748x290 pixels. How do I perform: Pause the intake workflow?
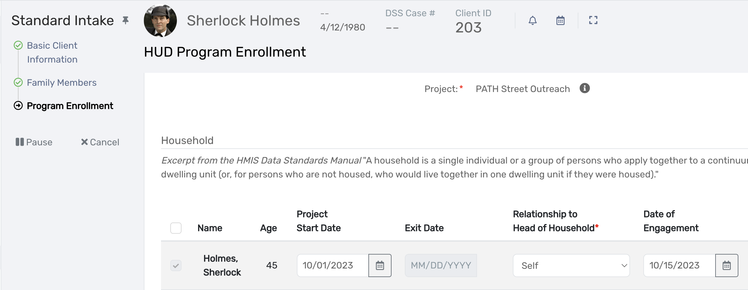[x=34, y=142]
